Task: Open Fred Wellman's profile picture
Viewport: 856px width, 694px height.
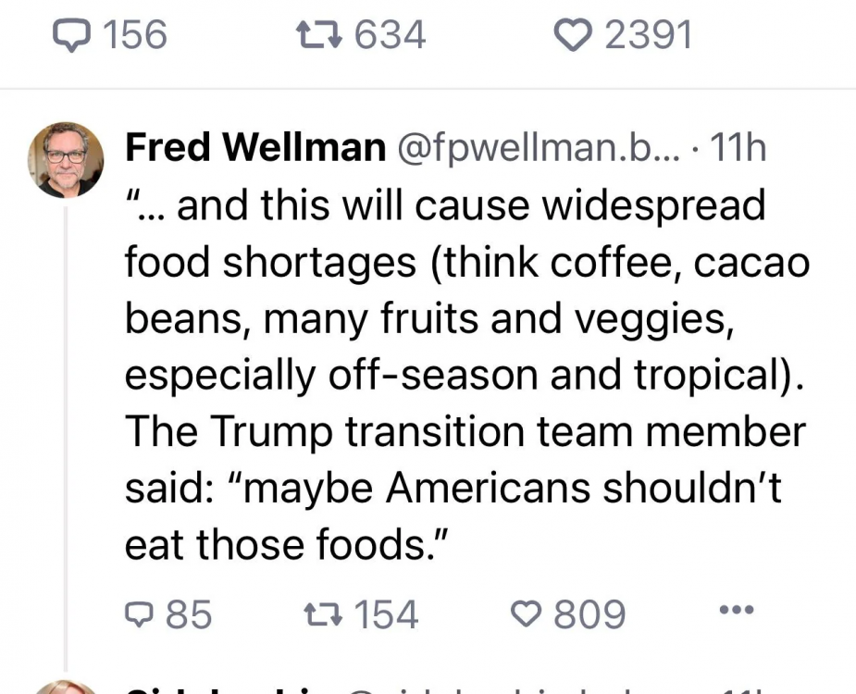Action: click(x=65, y=159)
